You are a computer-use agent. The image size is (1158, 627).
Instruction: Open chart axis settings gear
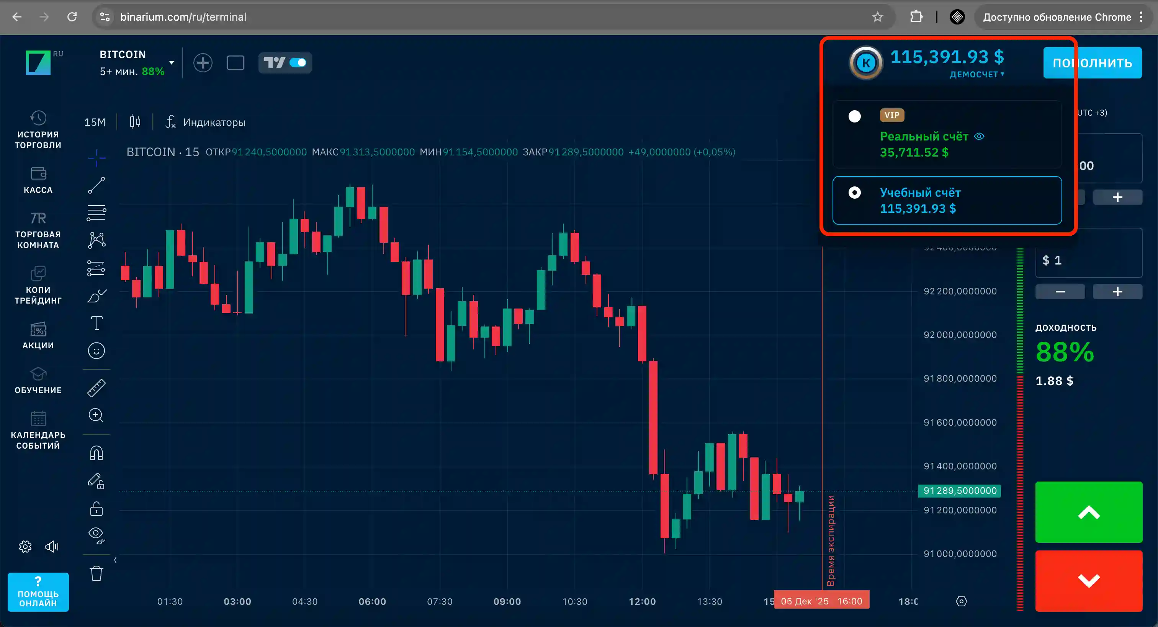[x=961, y=601]
